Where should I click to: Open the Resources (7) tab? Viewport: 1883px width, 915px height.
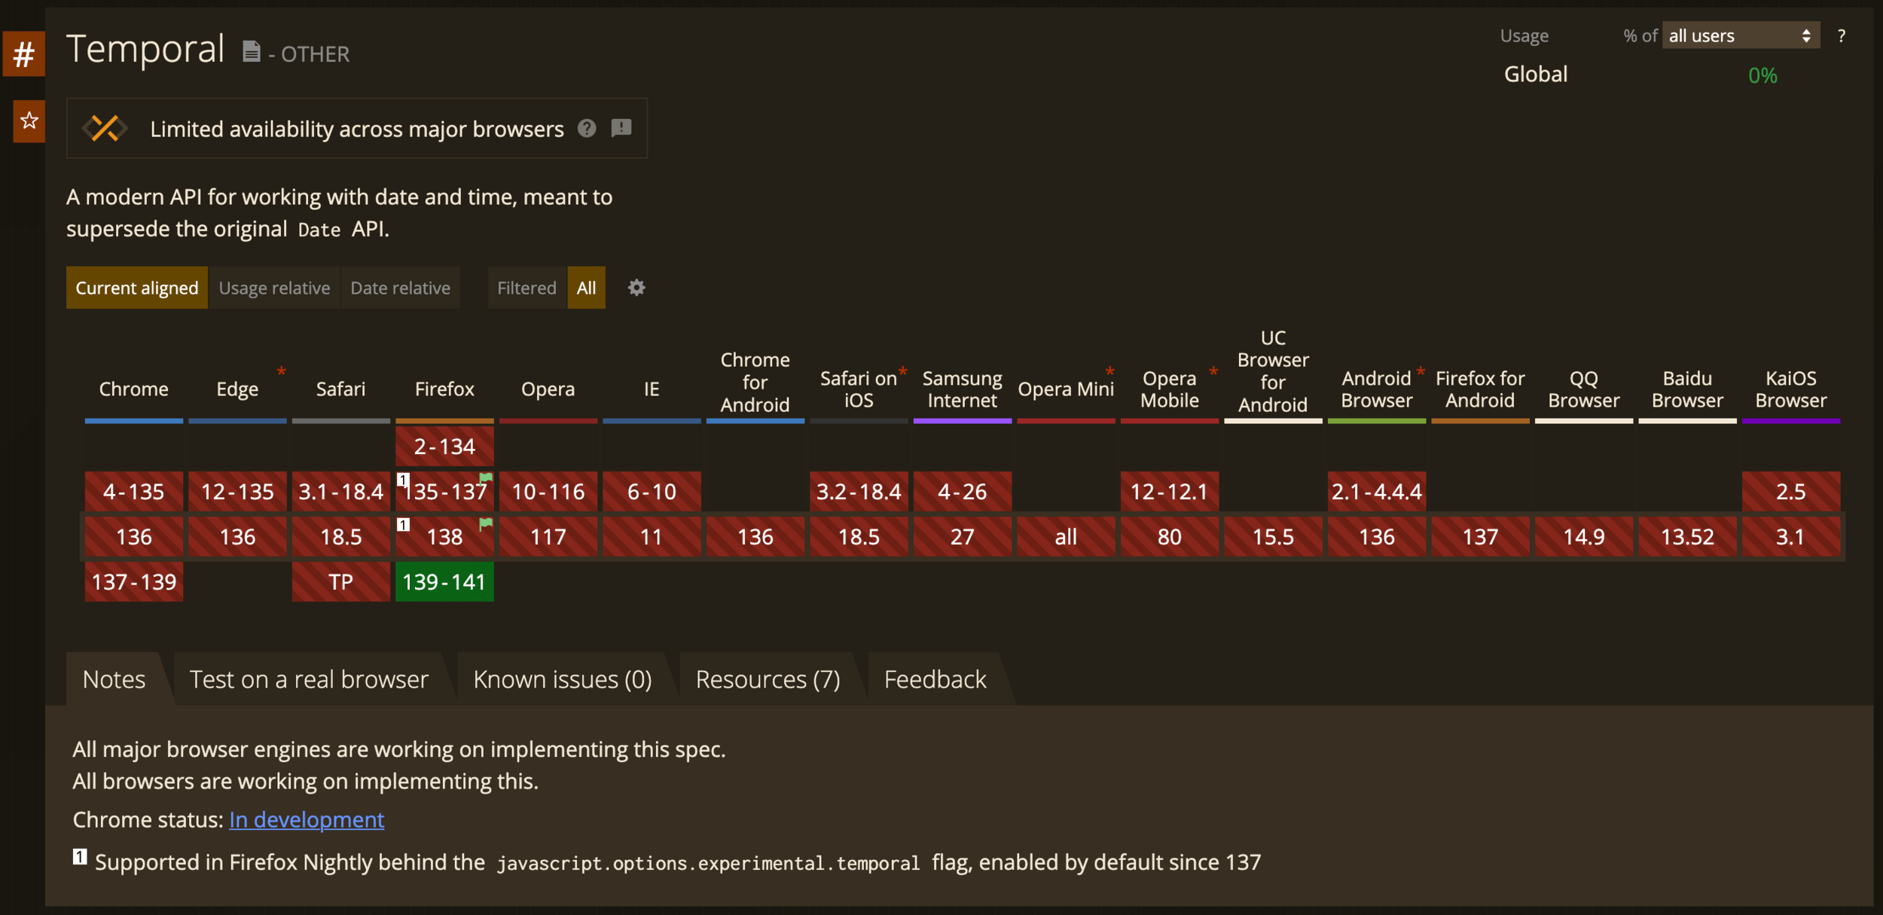pyautogui.click(x=767, y=679)
